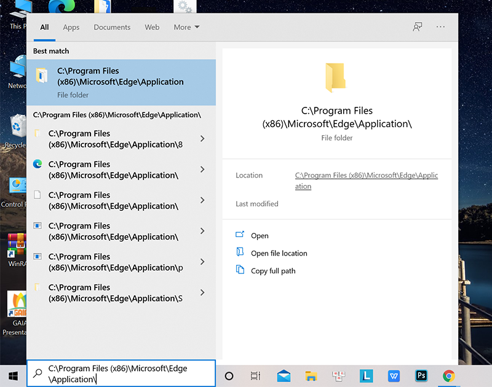Select the result ending in Application\8
Image resolution: width=492 pixels, height=387 pixels.
[116, 139]
